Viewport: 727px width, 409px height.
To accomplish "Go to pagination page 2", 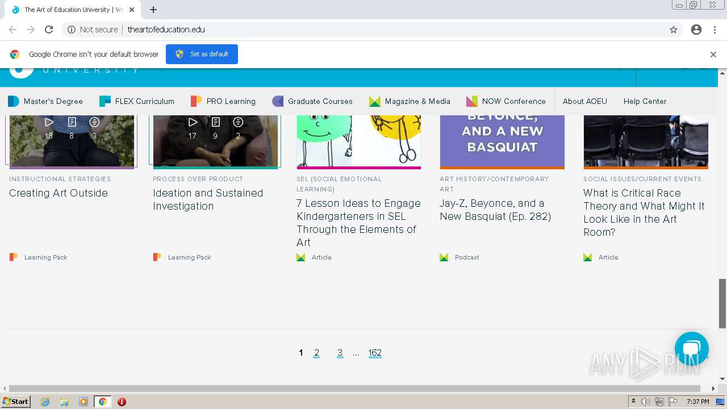I will [x=316, y=353].
